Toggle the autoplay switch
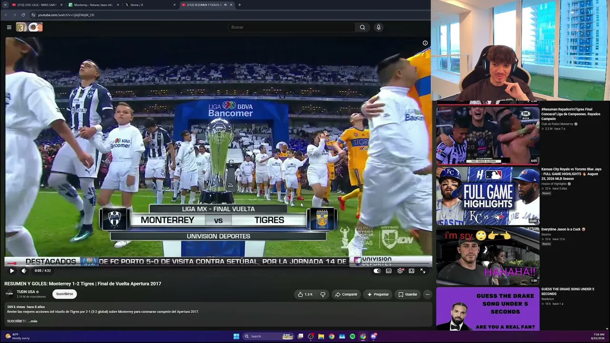Screen dimensions: 610x343 (x=377, y=271)
